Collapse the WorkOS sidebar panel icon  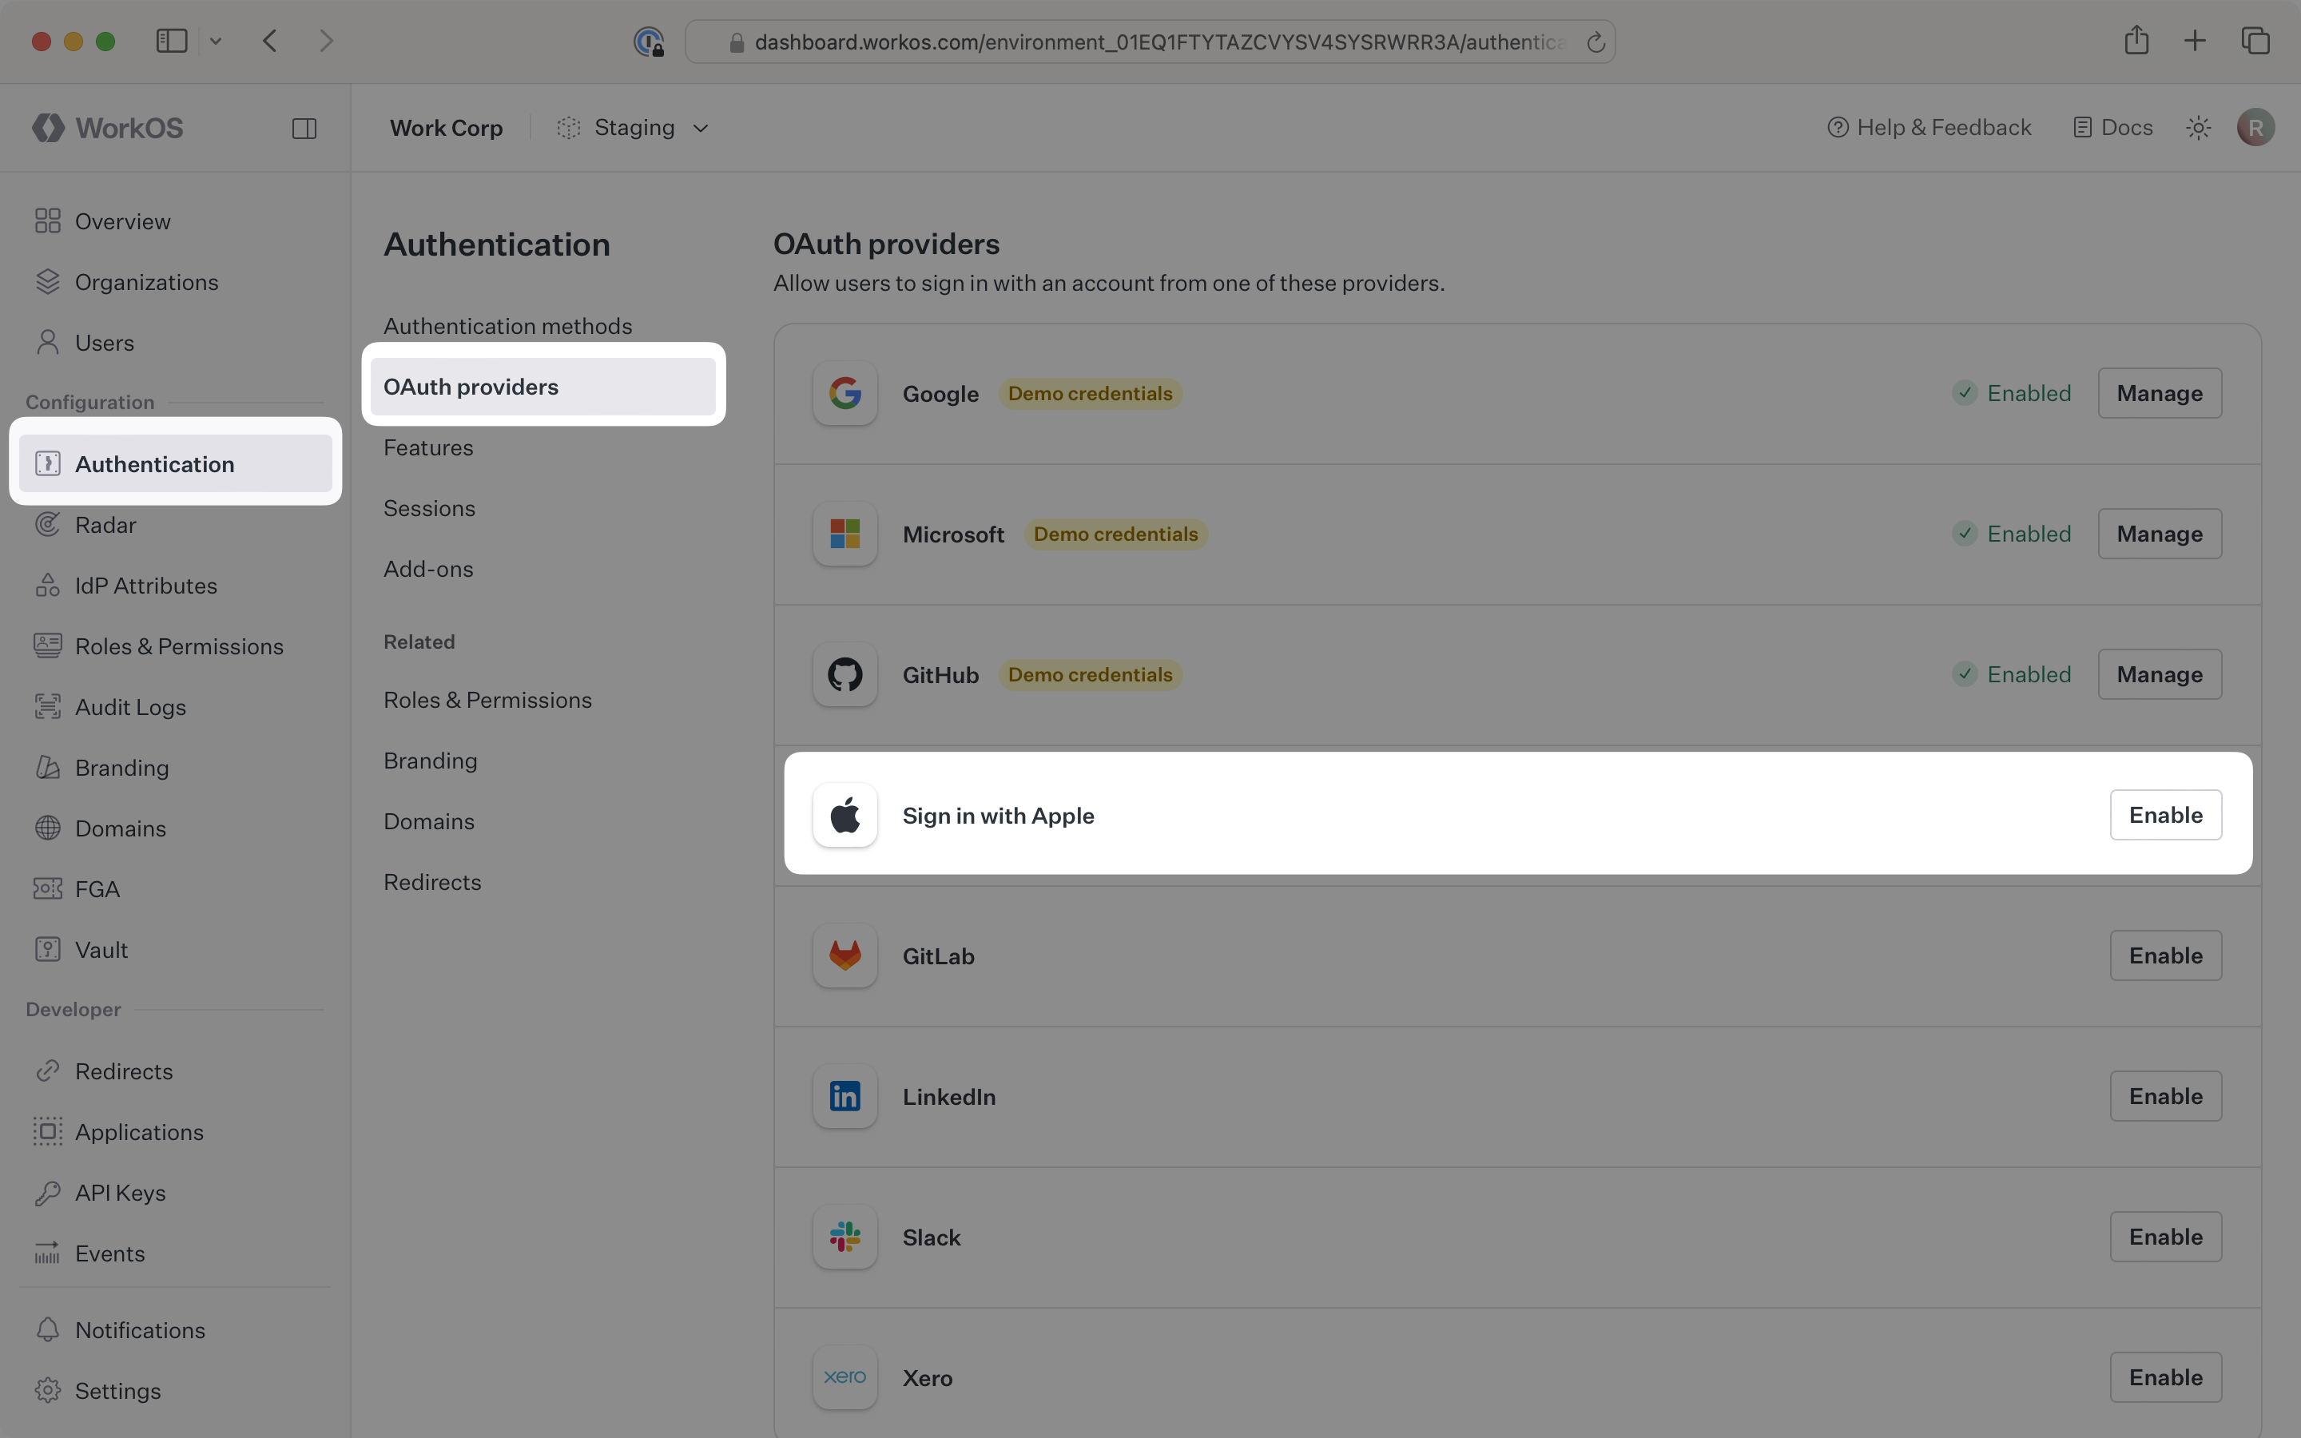(304, 129)
